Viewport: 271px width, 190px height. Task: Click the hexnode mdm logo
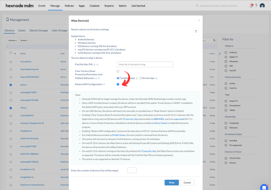pyautogui.click(x=20, y=6)
